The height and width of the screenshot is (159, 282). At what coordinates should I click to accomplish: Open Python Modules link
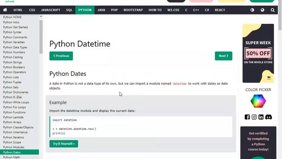coord(14,147)
